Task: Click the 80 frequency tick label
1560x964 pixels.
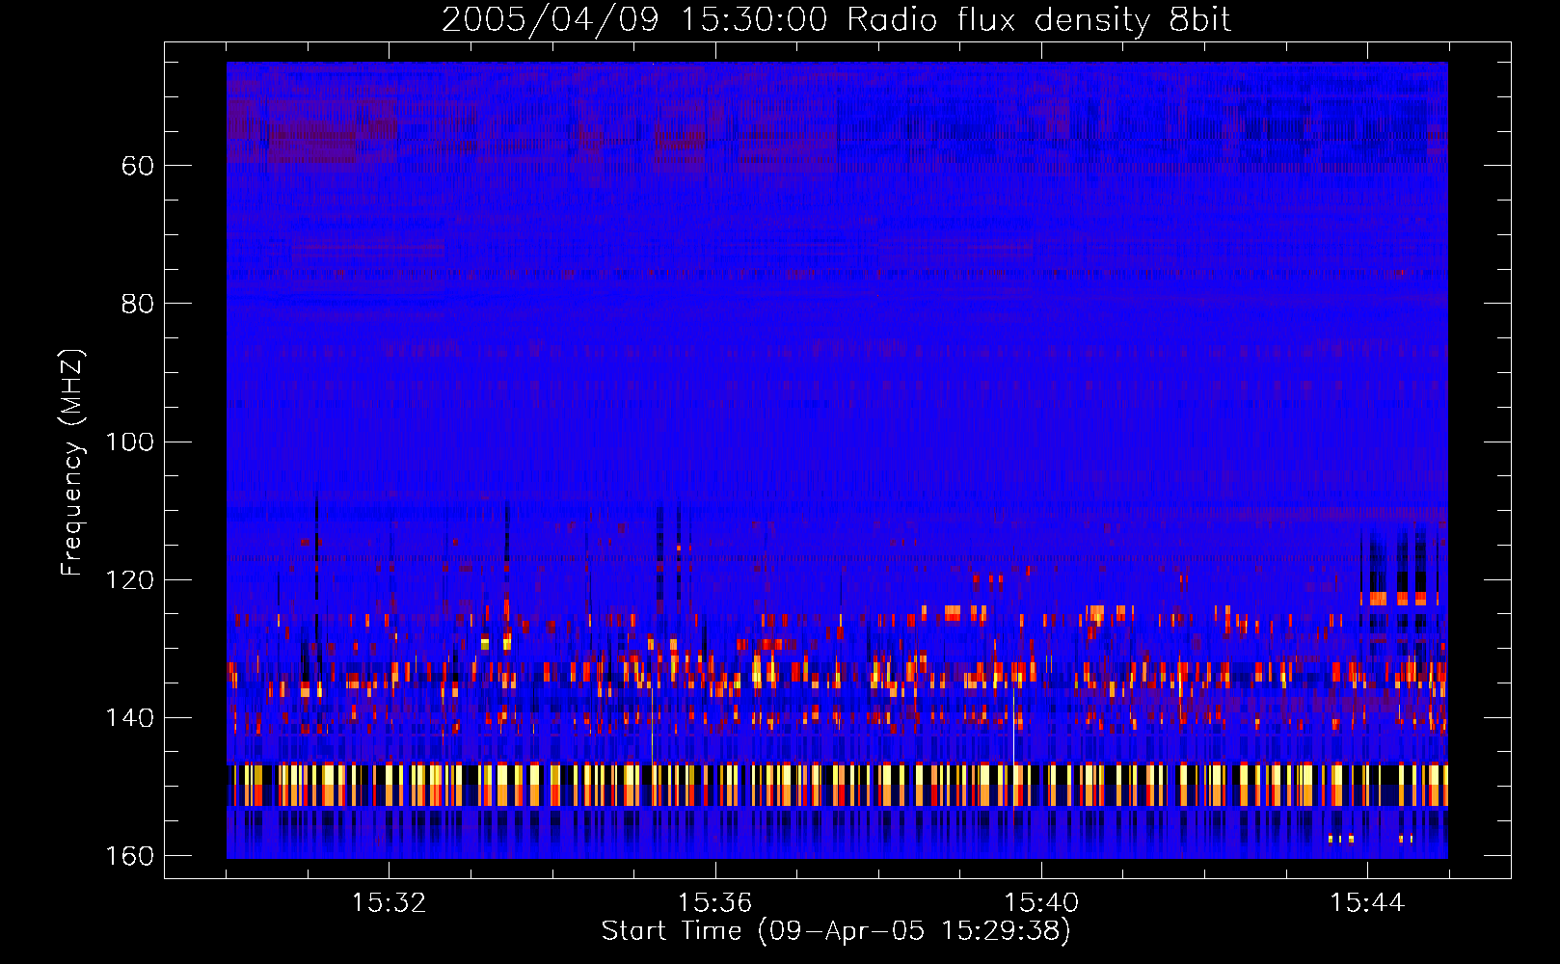Action: point(138,304)
